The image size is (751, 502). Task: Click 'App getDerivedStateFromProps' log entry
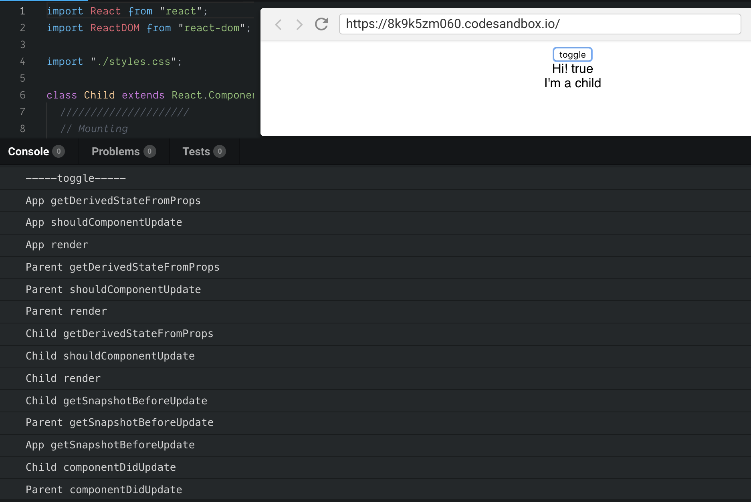click(113, 201)
